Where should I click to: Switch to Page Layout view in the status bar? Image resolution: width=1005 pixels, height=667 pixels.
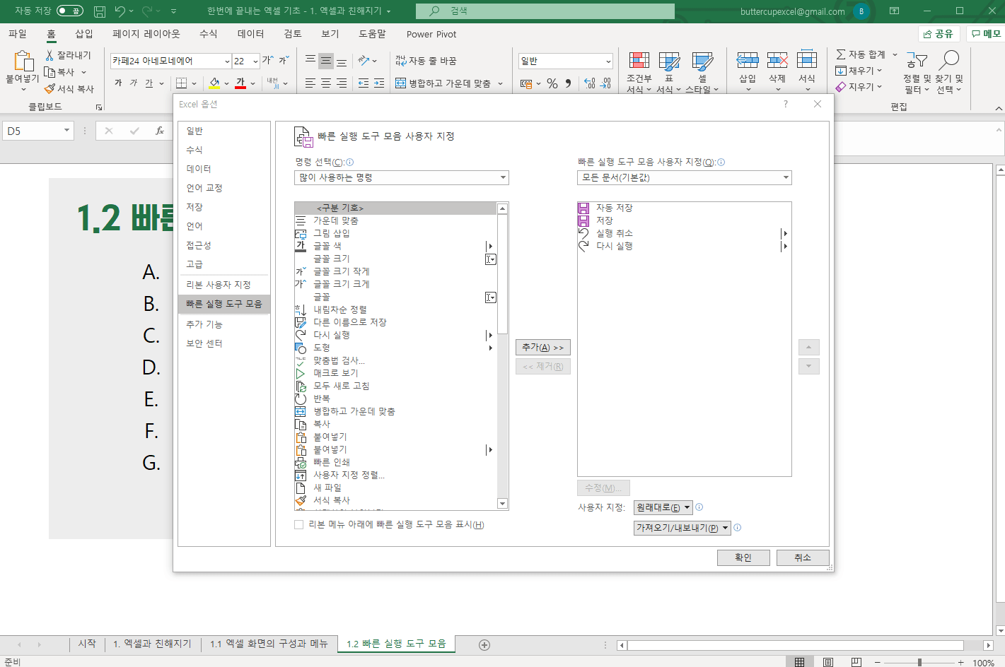827,662
